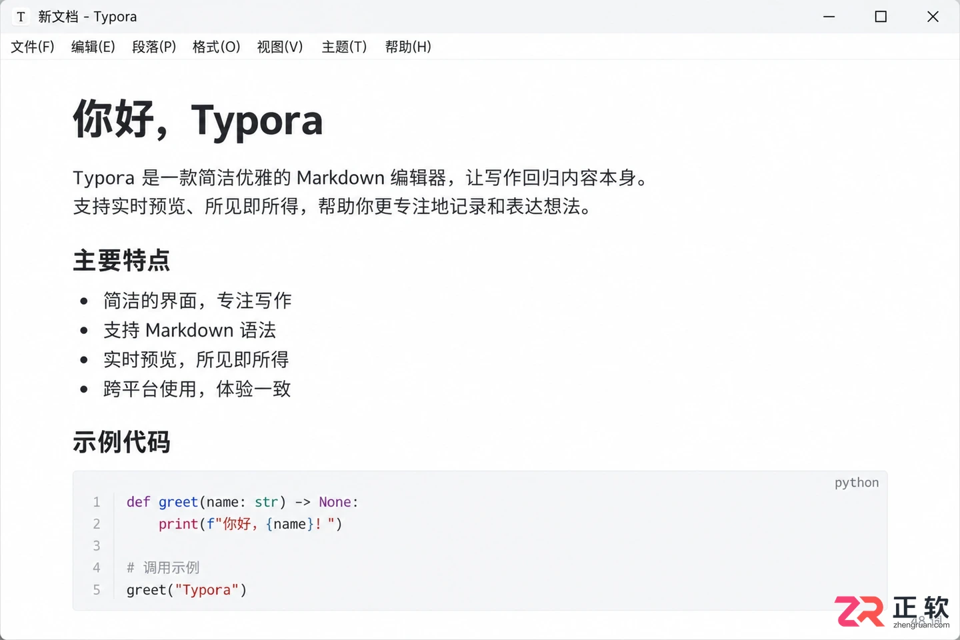Image resolution: width=960 pixels, height=640 pixels.
Task: Click list item 简洁的界面，专注写作
Action: (x=197, y=301)
